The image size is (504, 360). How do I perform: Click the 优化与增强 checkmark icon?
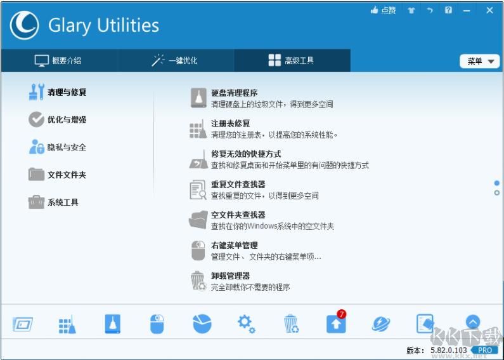click(36, 119)
